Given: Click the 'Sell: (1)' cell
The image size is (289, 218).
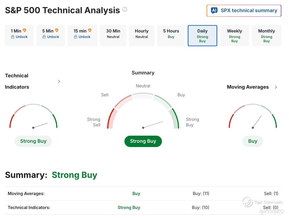Looking at the screenshot, I should point(271,193).
